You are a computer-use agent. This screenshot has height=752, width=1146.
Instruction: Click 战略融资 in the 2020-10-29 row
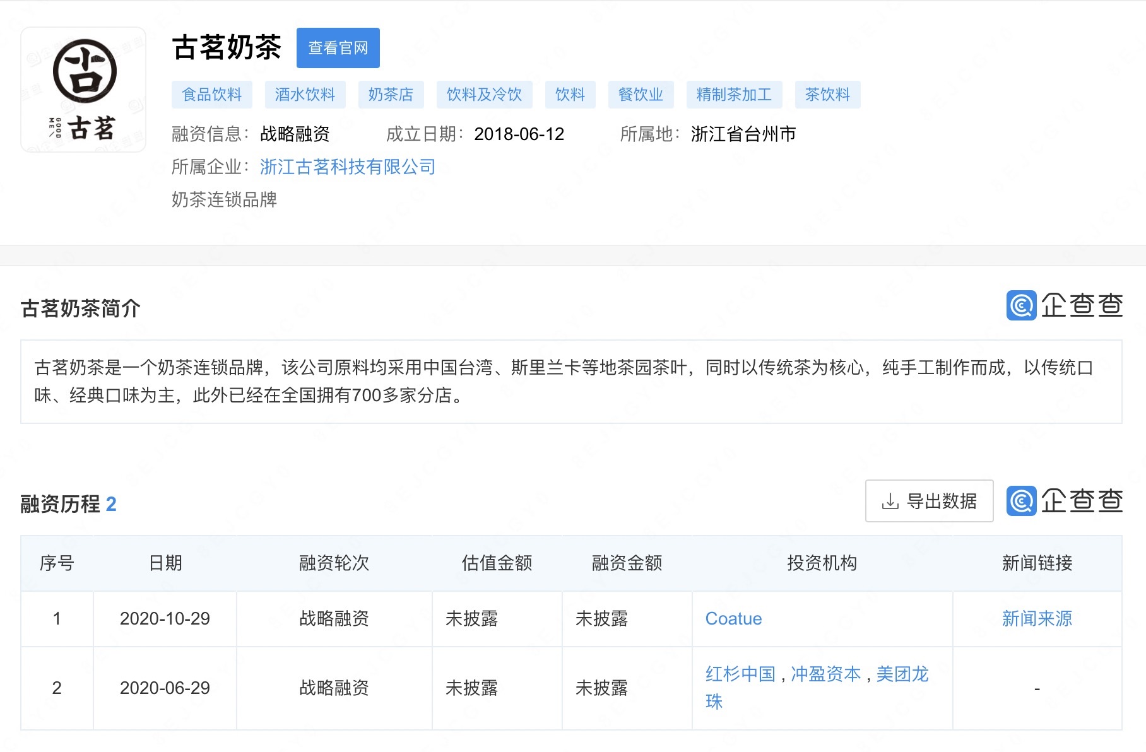tap(334, 618)
